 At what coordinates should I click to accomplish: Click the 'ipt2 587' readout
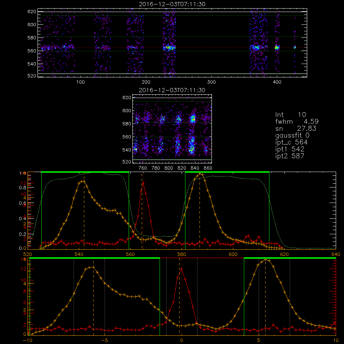point(290,156)
